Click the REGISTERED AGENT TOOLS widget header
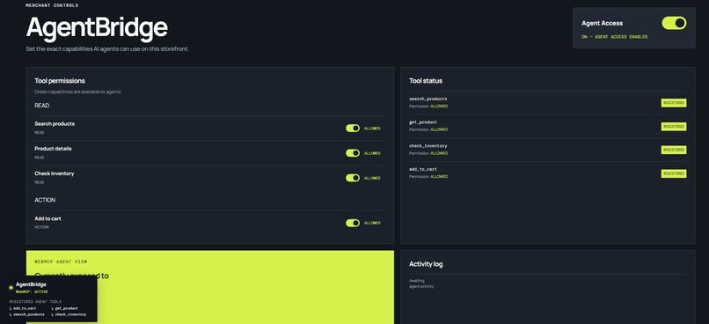 [x=35, y=301]
